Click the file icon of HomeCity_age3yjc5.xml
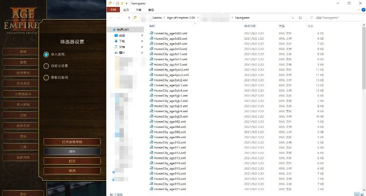 (151, 117)
